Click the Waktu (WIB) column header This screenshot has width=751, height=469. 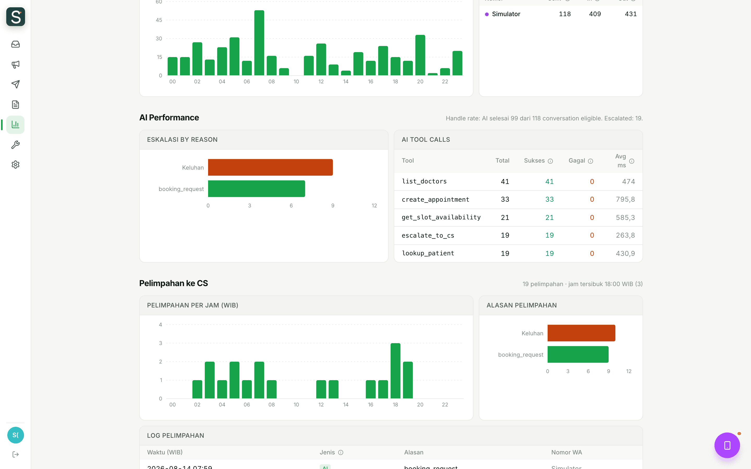(x=165, y=452)
